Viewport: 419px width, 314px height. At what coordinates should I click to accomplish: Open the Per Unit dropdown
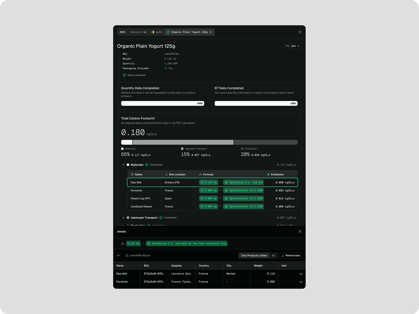[x=293, y=46]
